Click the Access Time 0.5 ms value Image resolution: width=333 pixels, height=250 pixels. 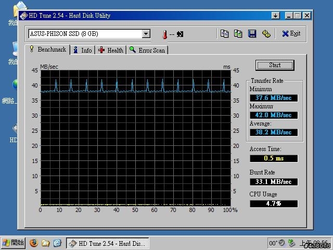point(274,158)
